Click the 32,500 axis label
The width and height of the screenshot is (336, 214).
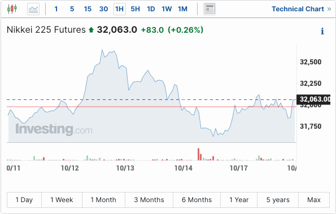pos(311,62)
